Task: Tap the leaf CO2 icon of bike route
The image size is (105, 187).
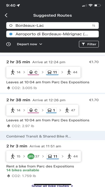Action: (9, 176)
